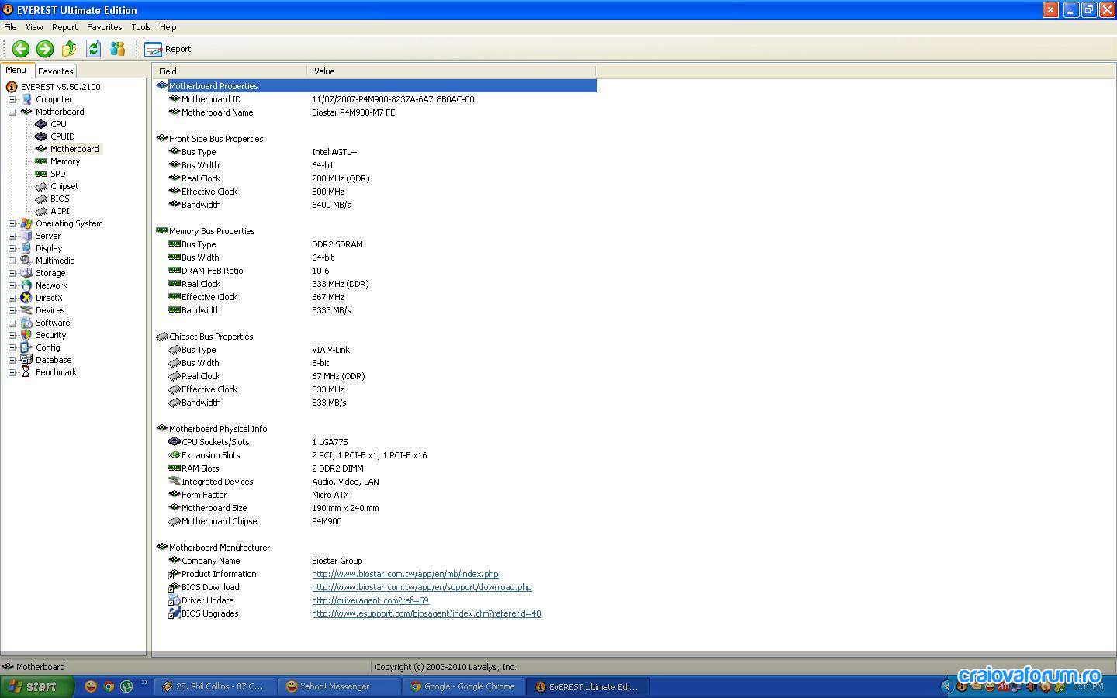Open the BIOS Download link
This screenshot has width=1117, height=698.
click(422, 587)
